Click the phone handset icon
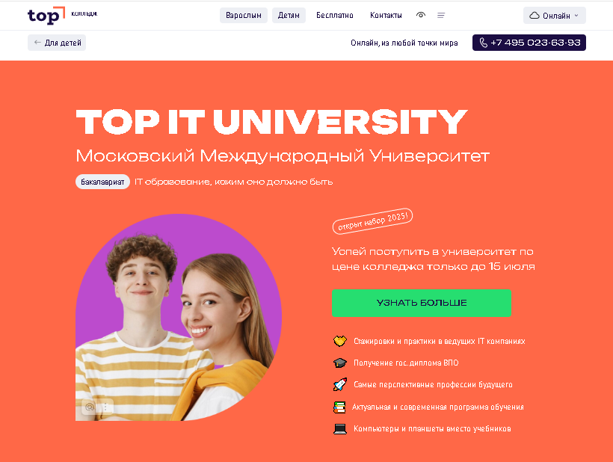The width and height of the screenshot is (613, 462). tap(483, 43)
